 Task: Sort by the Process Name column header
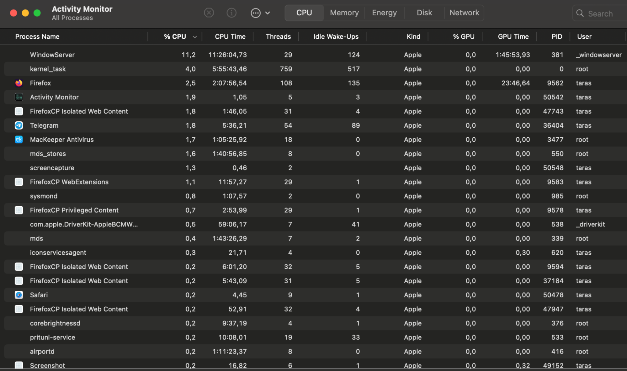coord(37,37)
